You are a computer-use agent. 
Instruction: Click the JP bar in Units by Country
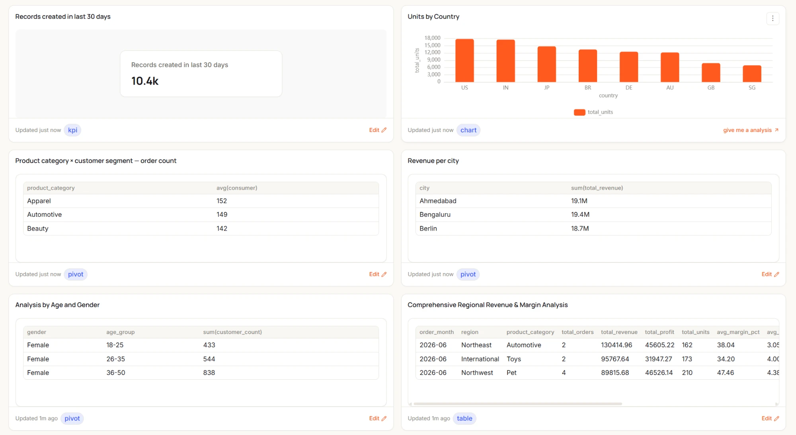pyautogui.click(x=546, y=64)
